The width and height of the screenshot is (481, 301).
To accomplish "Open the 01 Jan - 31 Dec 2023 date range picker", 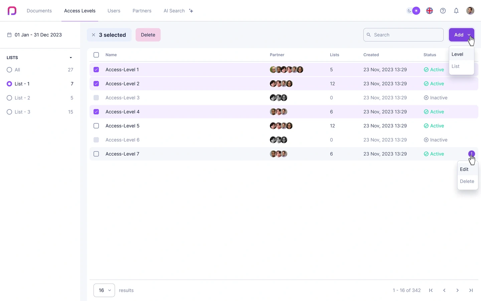I will [35, 35].
